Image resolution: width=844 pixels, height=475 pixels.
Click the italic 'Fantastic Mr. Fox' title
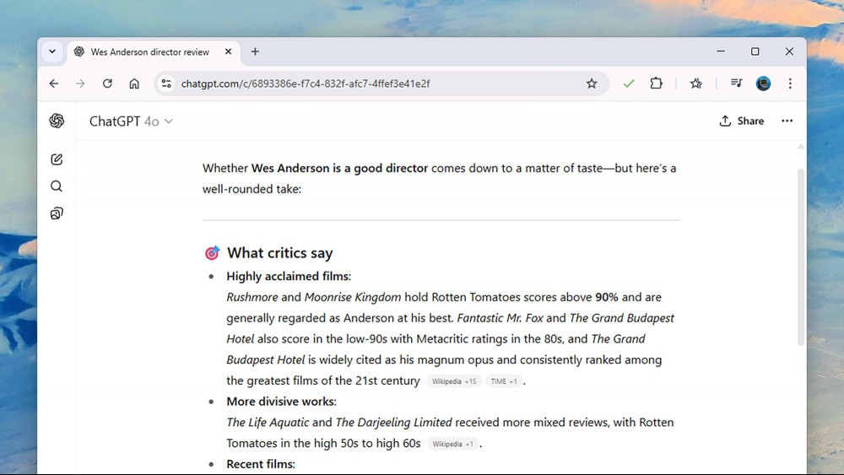(x=500, y=318)
